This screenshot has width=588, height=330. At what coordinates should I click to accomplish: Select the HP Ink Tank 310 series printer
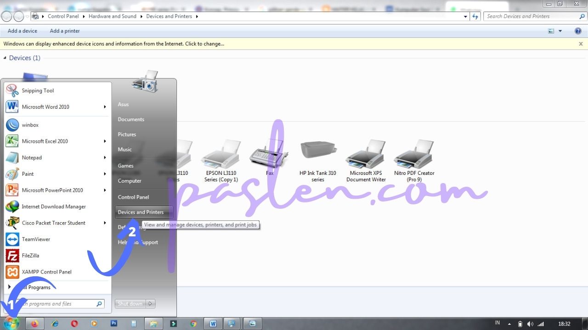pyautogui.click(x=318, y=161)
